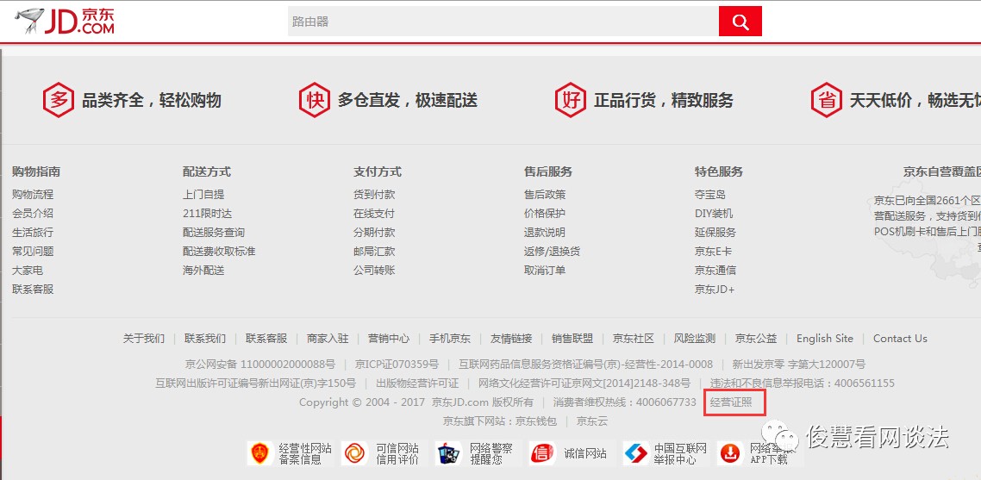The image size is (981, 480).
Task: Open the 京东钱包 link
Action: point(535,421)
